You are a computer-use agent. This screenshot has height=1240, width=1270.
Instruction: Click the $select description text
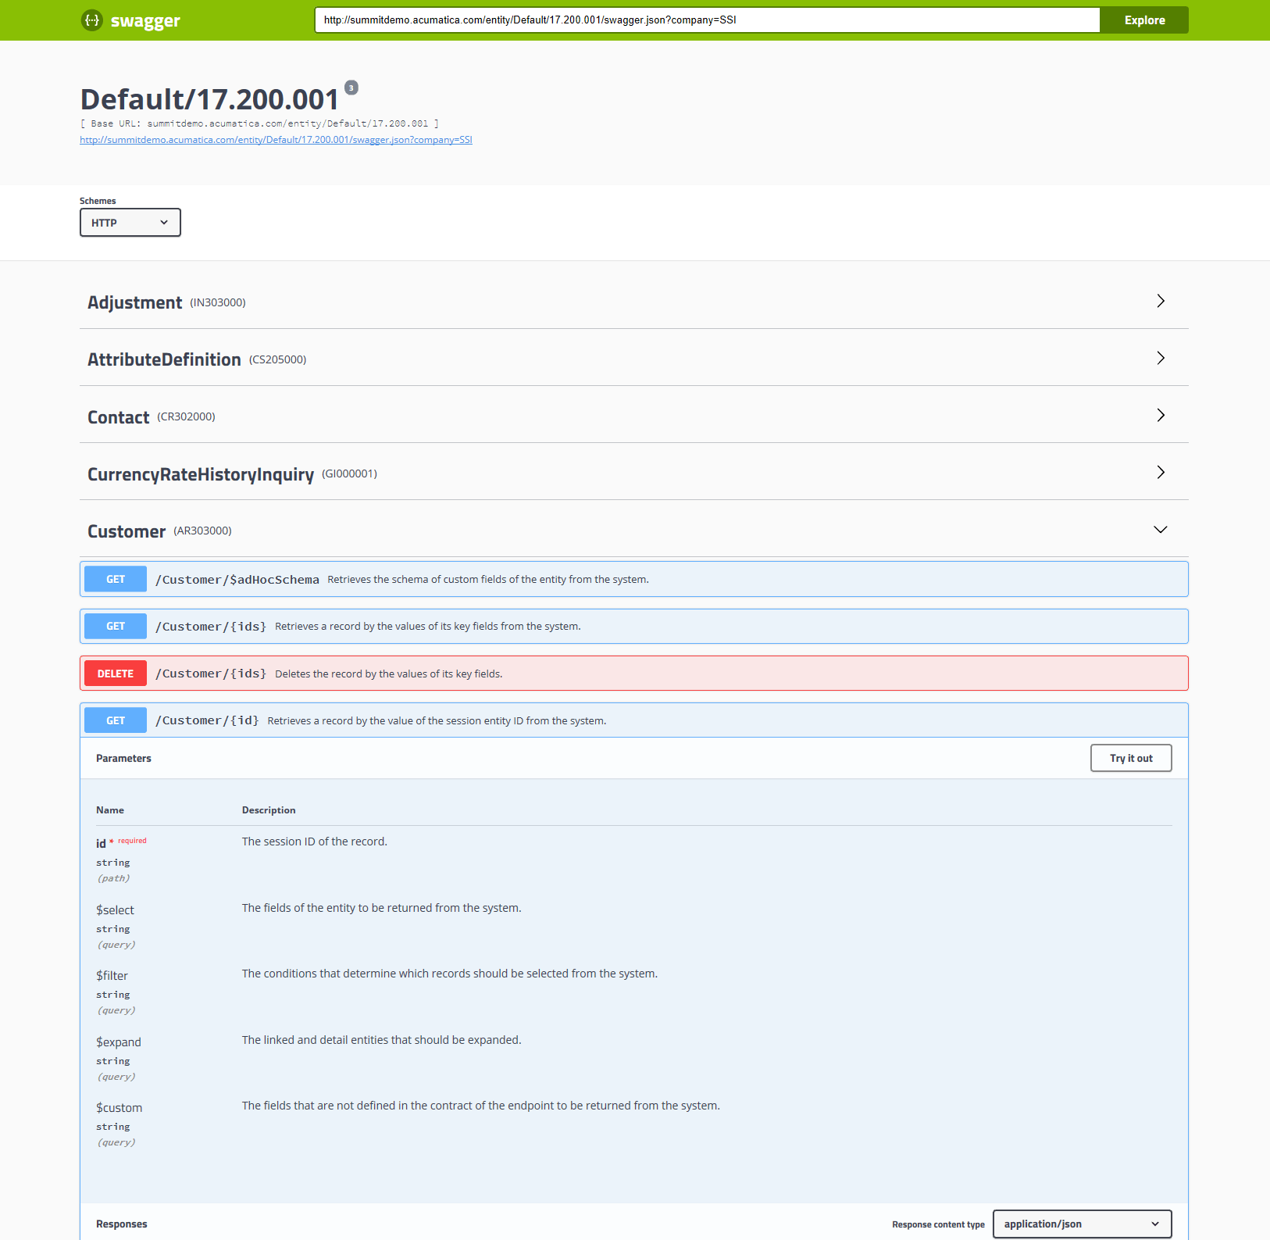point(382,908)
